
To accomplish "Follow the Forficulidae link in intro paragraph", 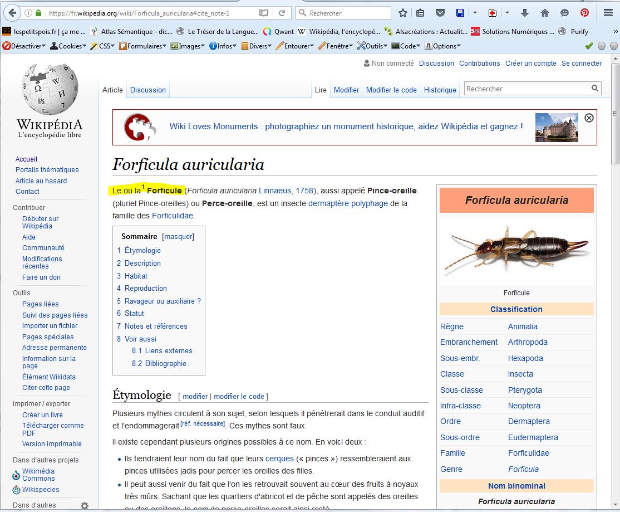I will tap(173, 216).
